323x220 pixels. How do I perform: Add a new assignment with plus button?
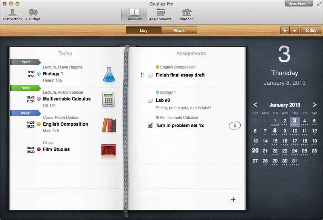coord(233,199)
